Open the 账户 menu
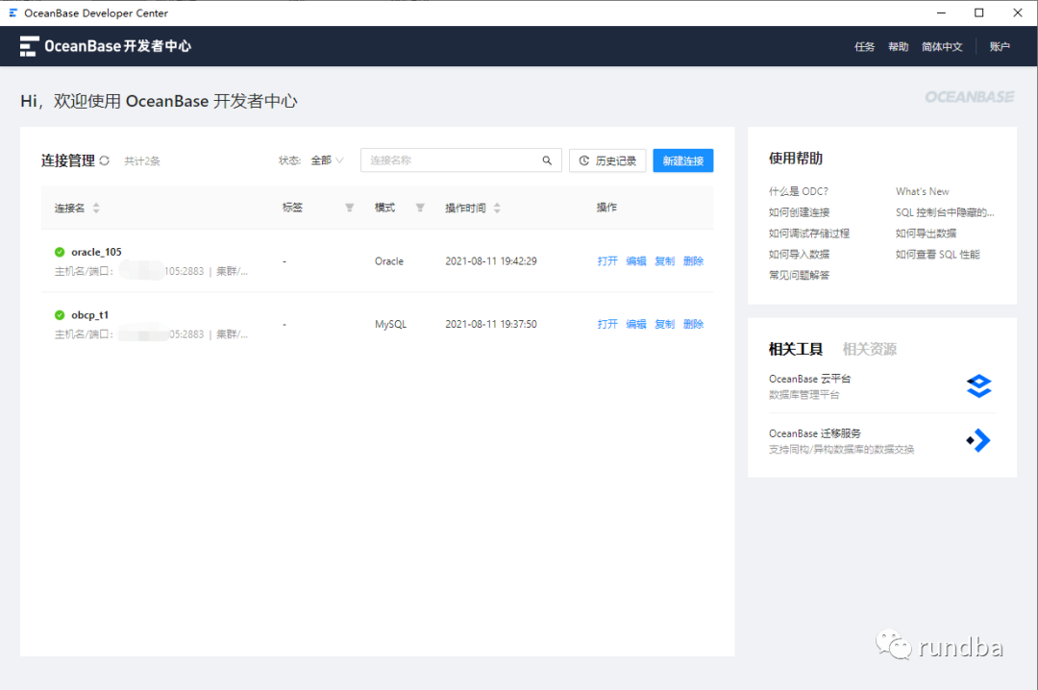Screen dimensions: 1038x690 point(1000,46)
